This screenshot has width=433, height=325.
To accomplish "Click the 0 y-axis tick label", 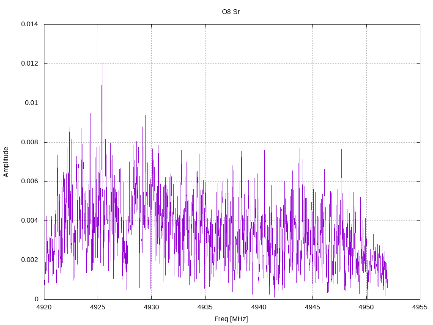I will 36,299.
